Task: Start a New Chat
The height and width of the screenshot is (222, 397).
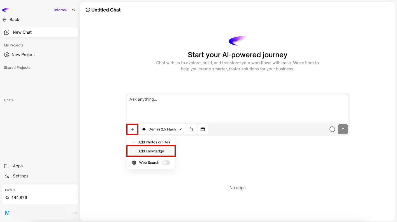Action: (x=40, y=32)
